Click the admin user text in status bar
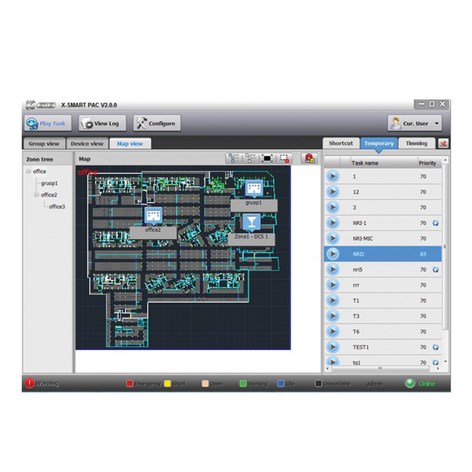Screen dimensions: 472x472 coord(374,384)
